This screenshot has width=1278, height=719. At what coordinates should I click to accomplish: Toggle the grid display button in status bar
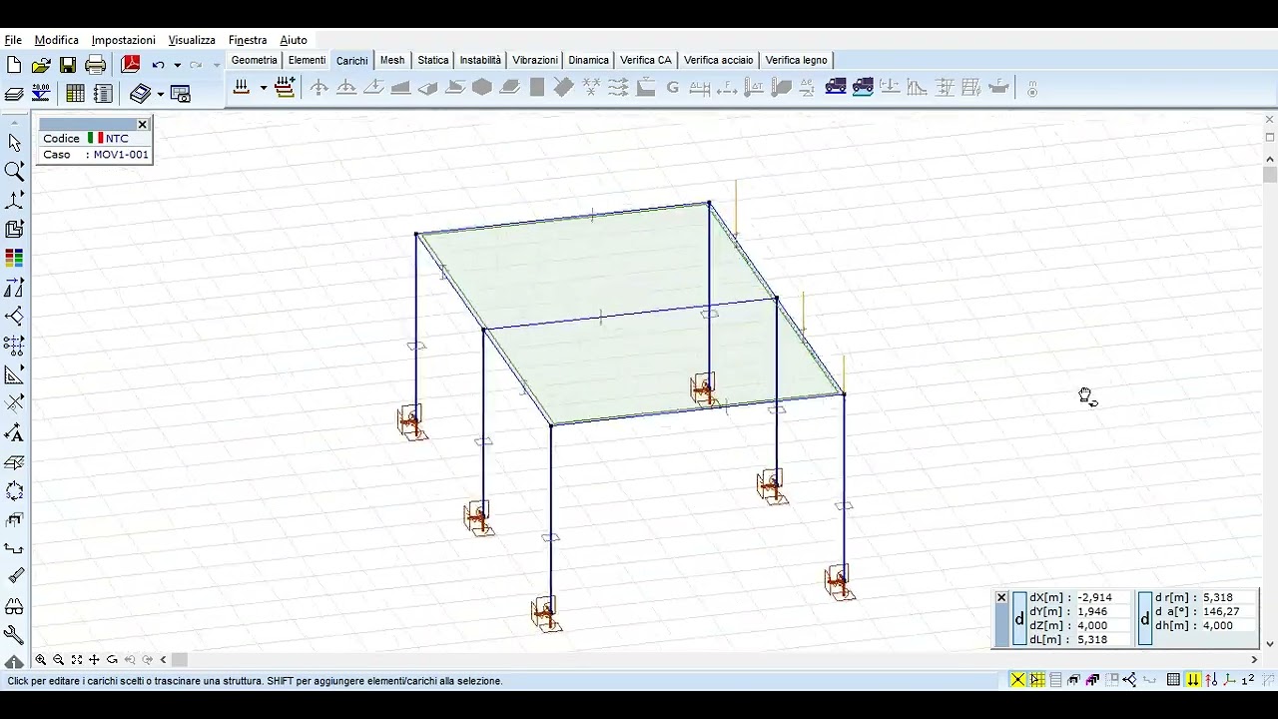click(1174, 680)
